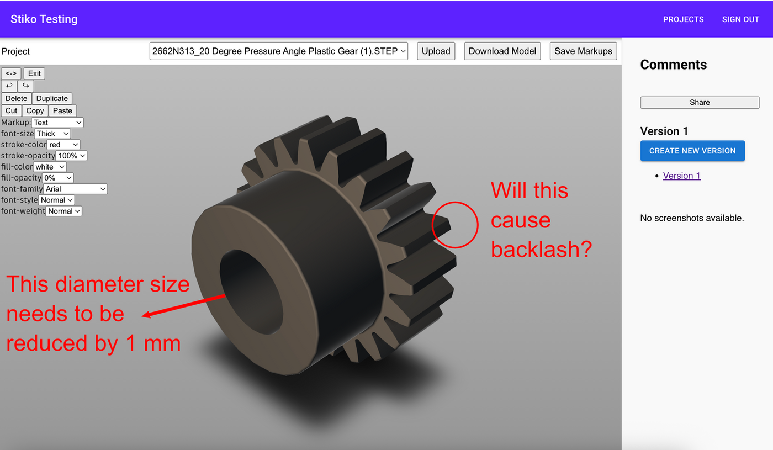Delete the selected markup
Viewport: 773px width, 450px height.
pos(16,98)
